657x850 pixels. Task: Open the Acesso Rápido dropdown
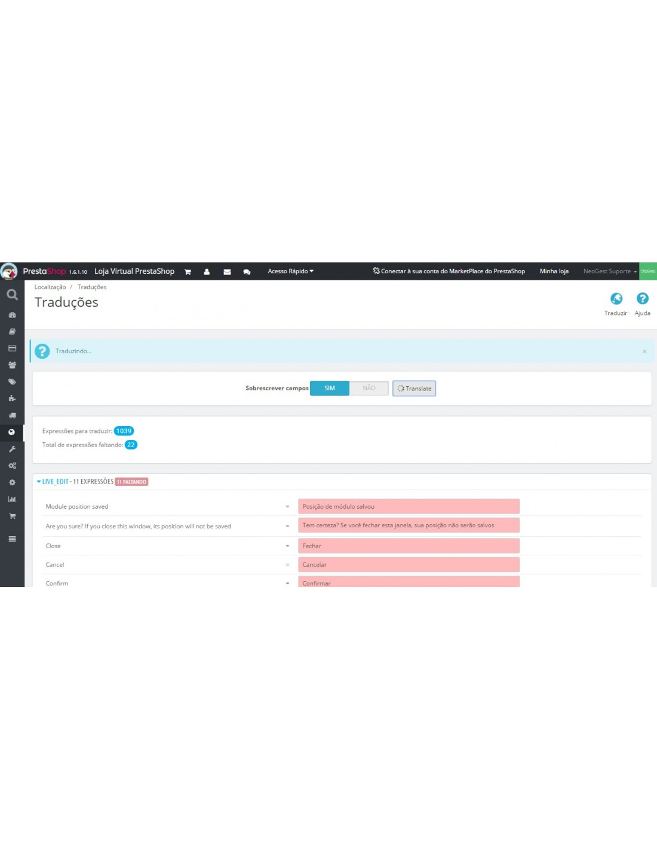point(290,271)
